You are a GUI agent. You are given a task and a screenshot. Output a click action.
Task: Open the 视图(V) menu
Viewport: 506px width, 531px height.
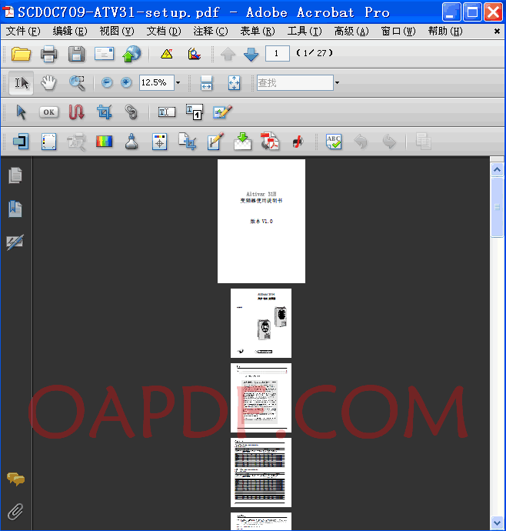coord(117,31)
